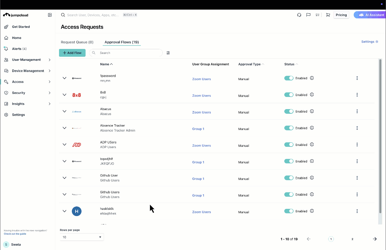Open Zoom Users link for 1password

[201, 79]
